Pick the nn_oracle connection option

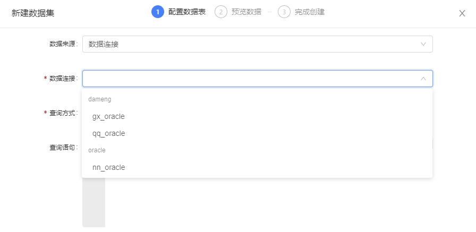click(x=108, y=167)
